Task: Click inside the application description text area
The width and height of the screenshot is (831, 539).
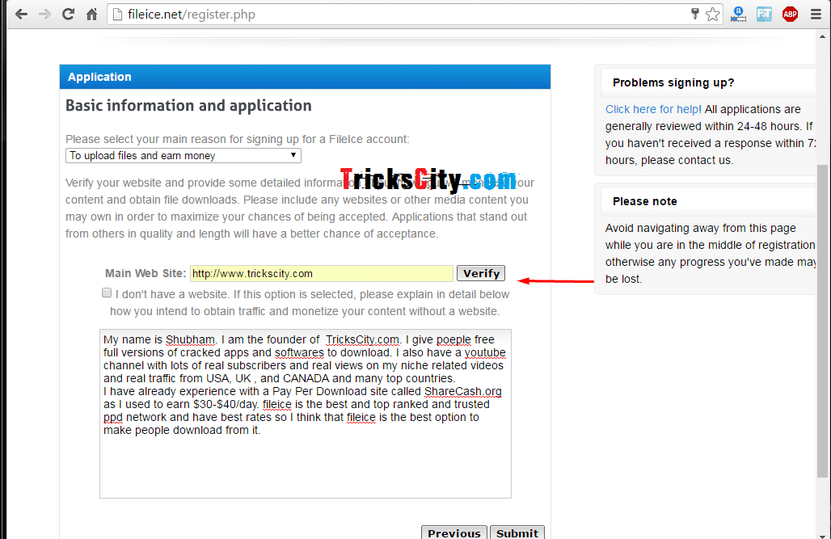Action: tap(306, 414)
